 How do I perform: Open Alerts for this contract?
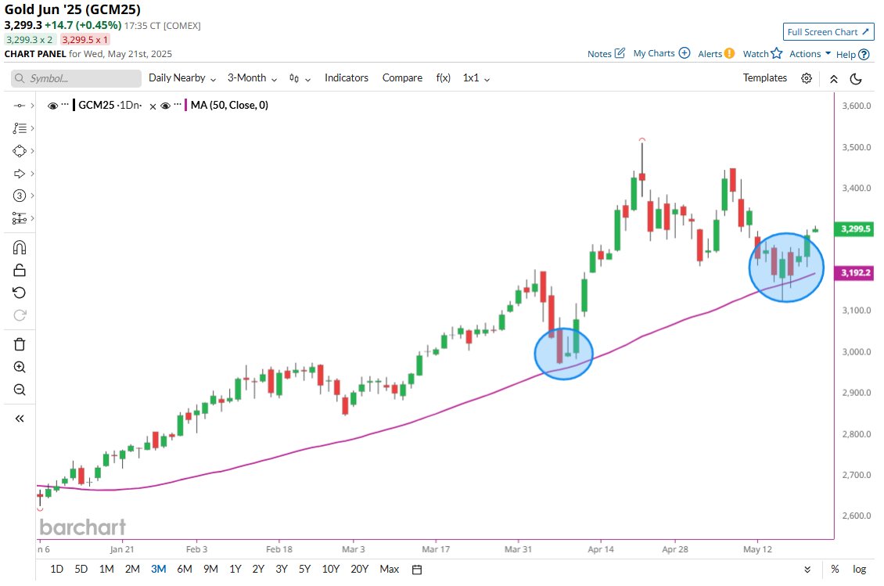pyautogui.click(x=716, y=53)
